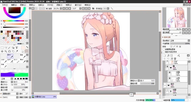The width and height of the screenshot is (191, 102).
Task: Click the undo arrow in toolbar
Action: (33, 8)
